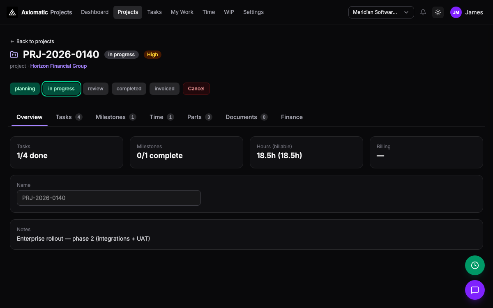Click the JM user avatar
493x308 pixels.
point(456,12)
